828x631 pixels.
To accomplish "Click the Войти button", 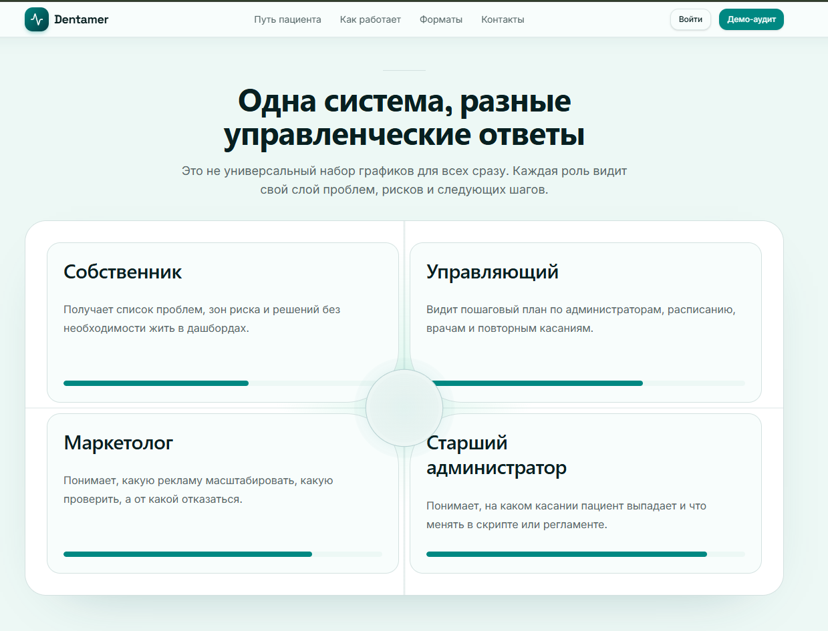I will 690,19.
